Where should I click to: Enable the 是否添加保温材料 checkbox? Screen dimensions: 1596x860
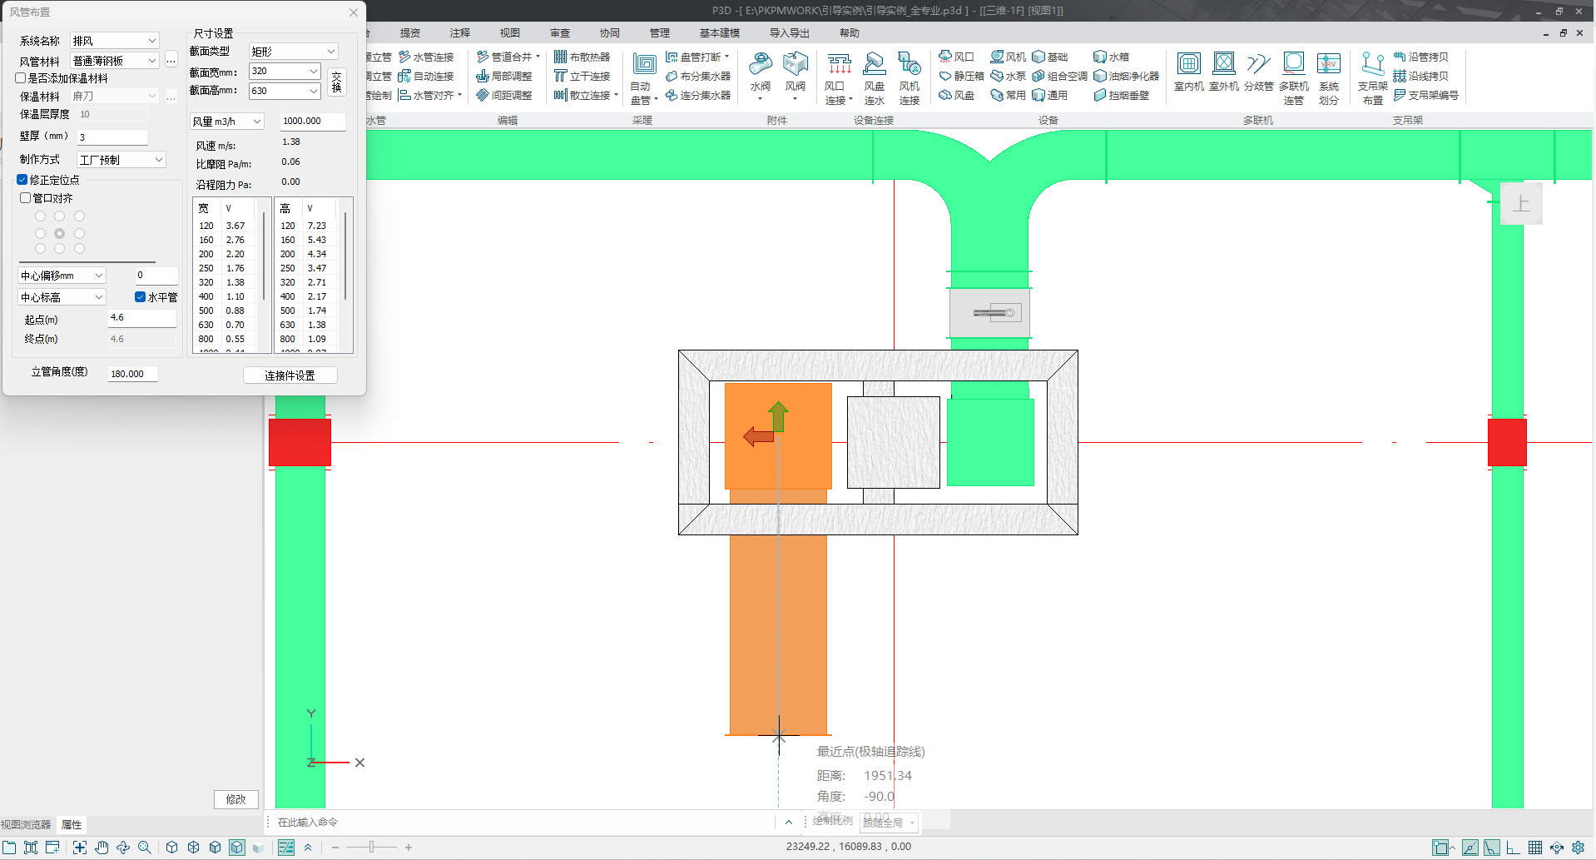click(x=21, y=78)
